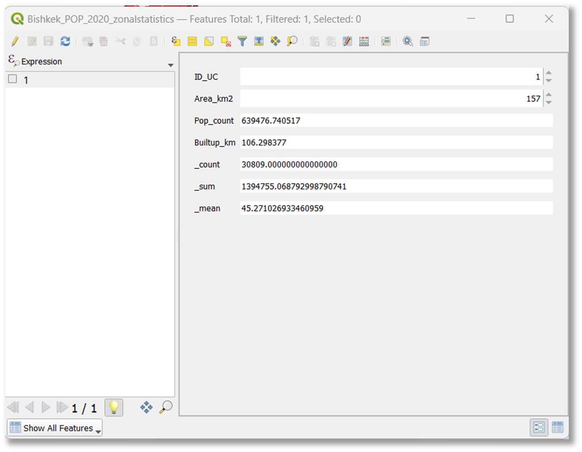The width and height of the screenshot is (582, 452).
Task: Invert selection with the toolbar icon
Action: click(x=209, y=42)
